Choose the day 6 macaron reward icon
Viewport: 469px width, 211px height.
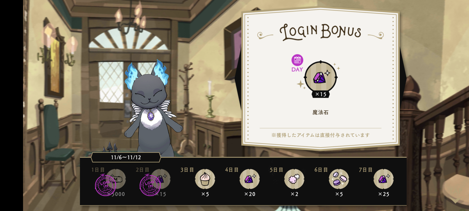(339, 179)
